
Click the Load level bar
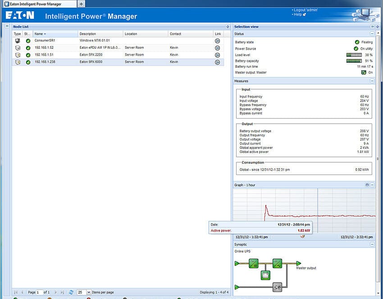click(354, 55)
